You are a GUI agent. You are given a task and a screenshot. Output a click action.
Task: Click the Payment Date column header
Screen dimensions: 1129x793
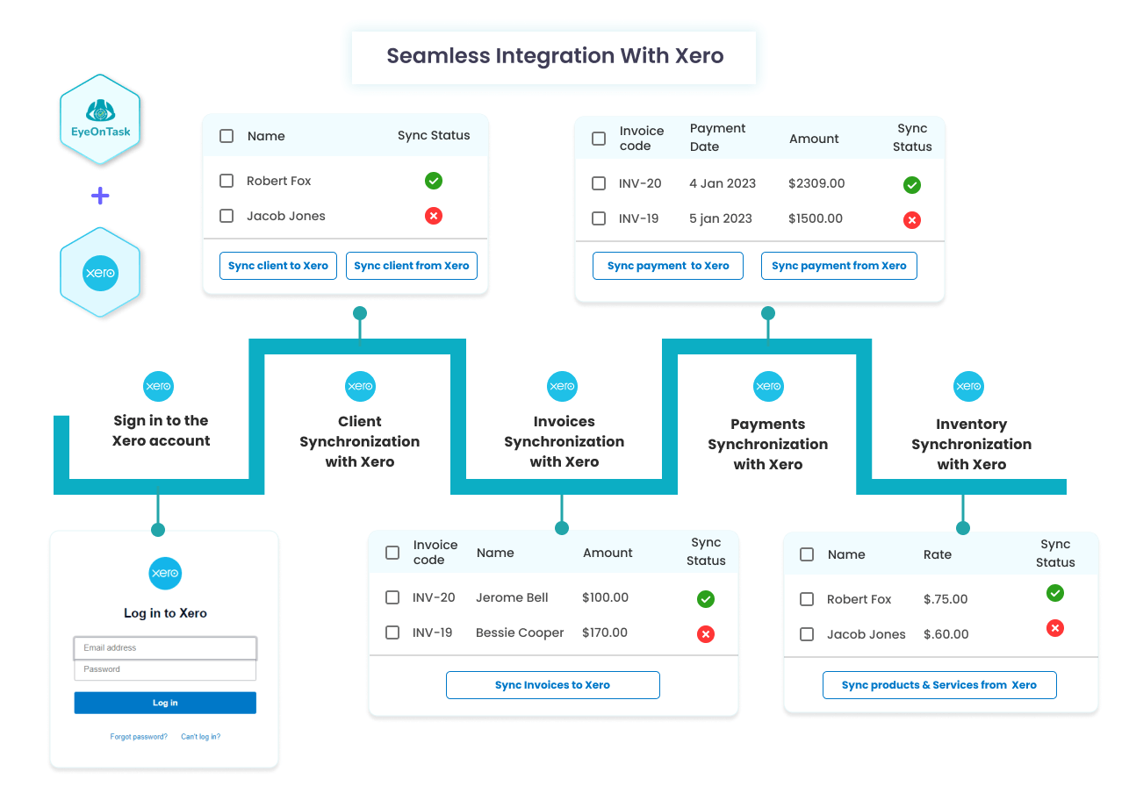coord(717,138)
